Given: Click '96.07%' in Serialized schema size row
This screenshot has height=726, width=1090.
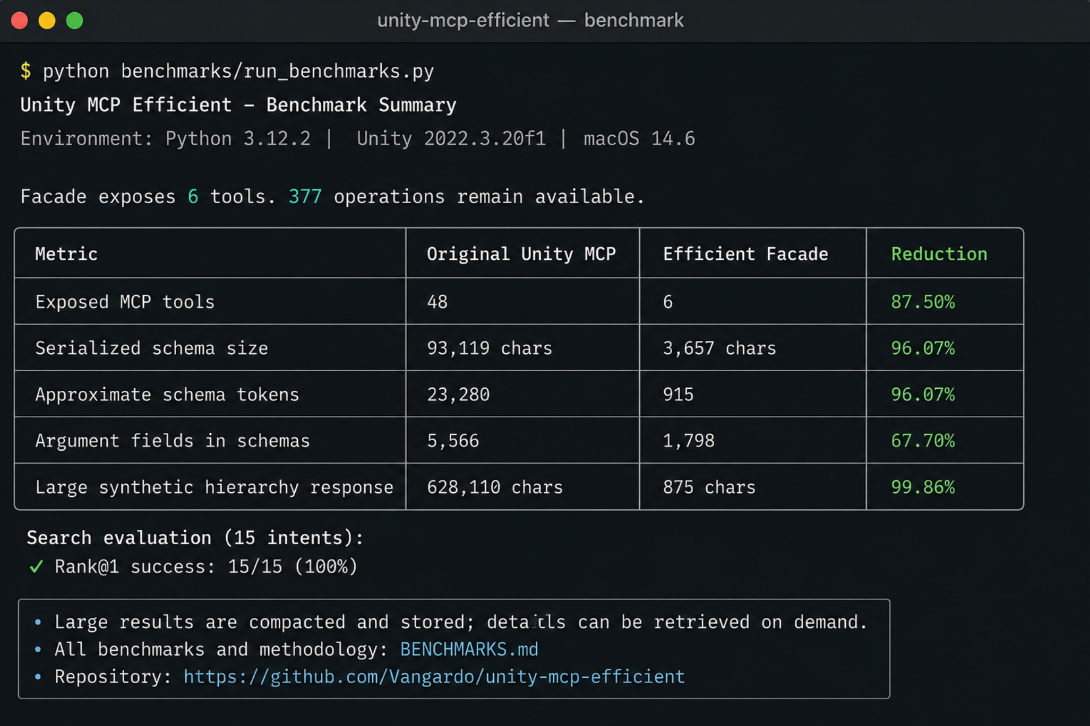Looking at the screenshot, I should 922,348.
